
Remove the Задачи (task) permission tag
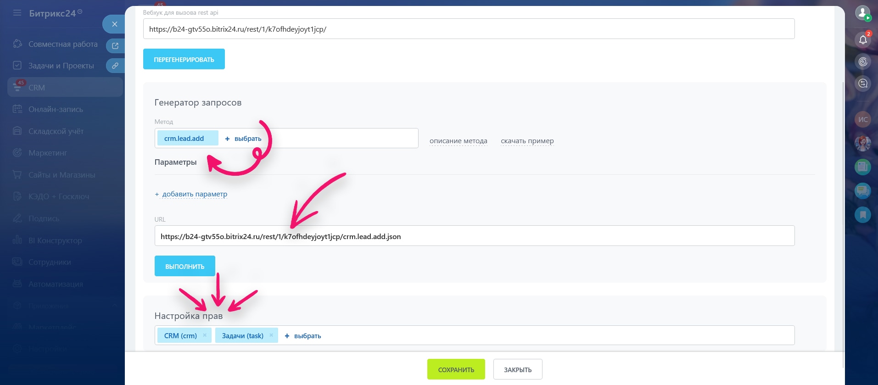click(x=271, y=335)
